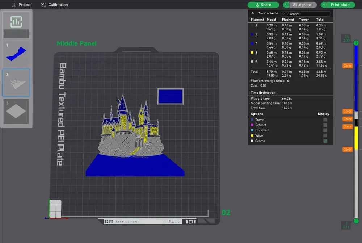Image resolution: width=362 pixels, height=243 pixels.
Task: Click the Unretract cyan color square
Action: [x=252, y=130]
